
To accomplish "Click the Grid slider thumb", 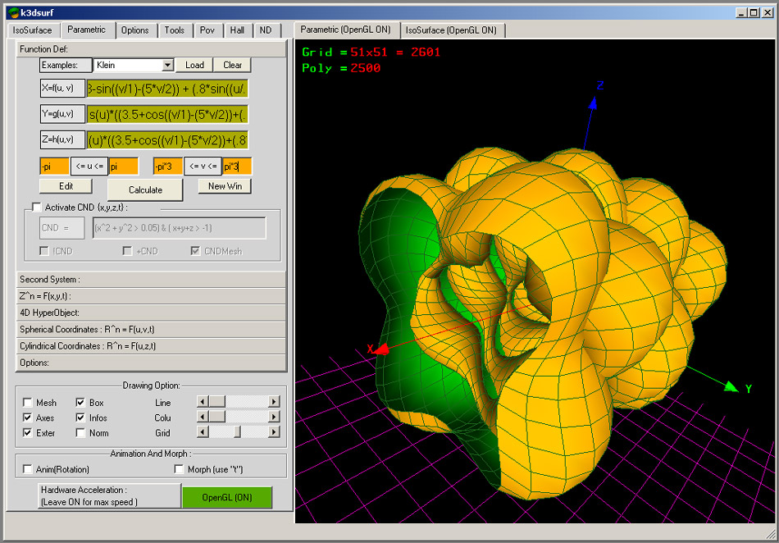I will [238, 432].
